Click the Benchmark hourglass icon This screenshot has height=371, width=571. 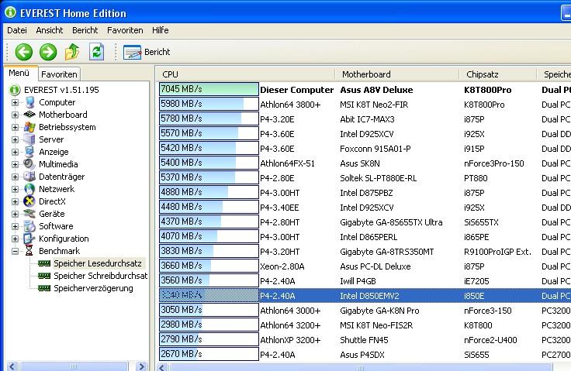[x=29, y=251]
